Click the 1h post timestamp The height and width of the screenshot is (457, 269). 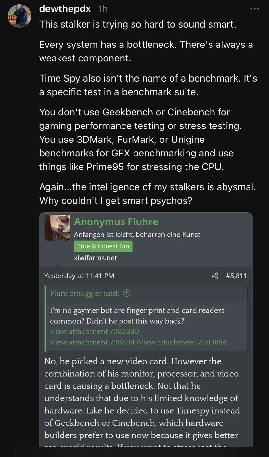103,9
